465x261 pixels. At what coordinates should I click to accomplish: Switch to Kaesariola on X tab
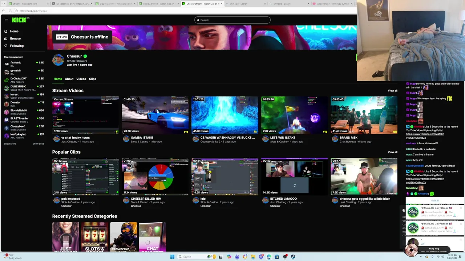coord(73,4)
